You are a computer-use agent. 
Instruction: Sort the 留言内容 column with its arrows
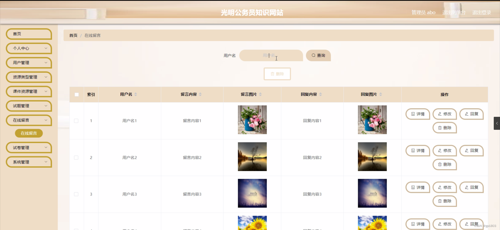(200, 94)
